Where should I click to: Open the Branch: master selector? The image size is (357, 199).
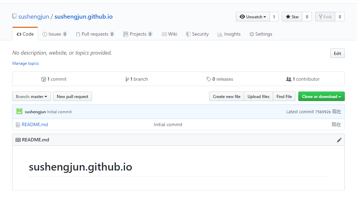[x=32, y=96]
